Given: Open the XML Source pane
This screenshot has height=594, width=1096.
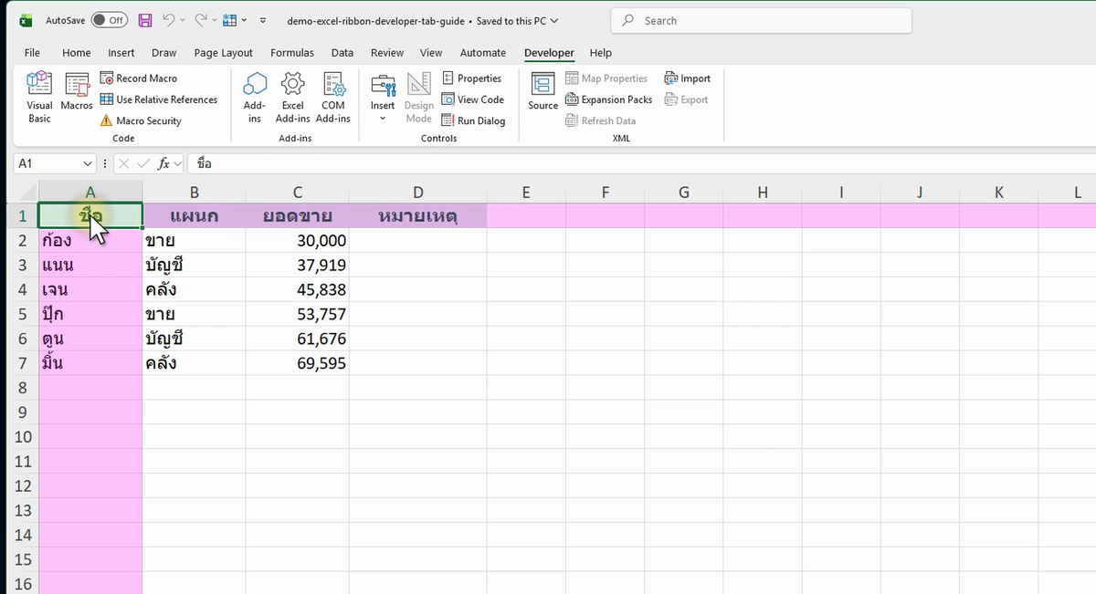Looking at the screenshot, I should click(x=543, y=91).
